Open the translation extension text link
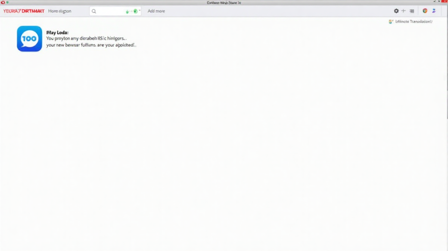Viewport: 448px width, 251px height. 414,22
